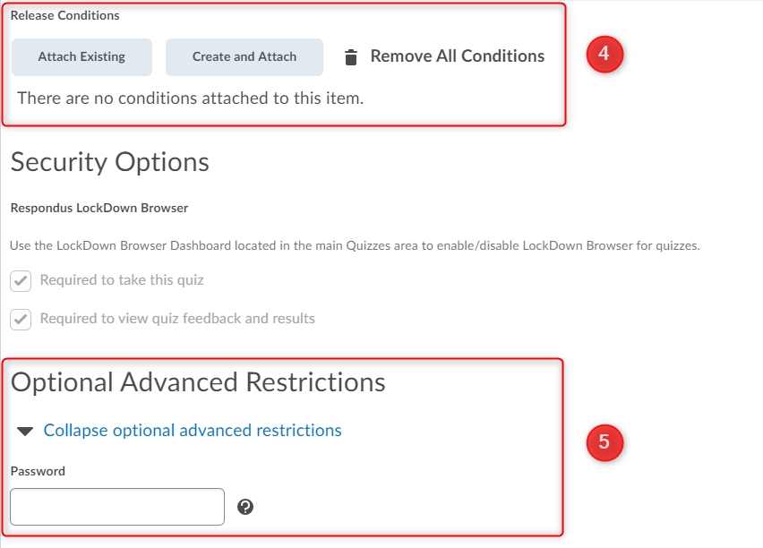763x548 pixels.
Task: Click the Security Options heading
Action: tap(110, 162)
